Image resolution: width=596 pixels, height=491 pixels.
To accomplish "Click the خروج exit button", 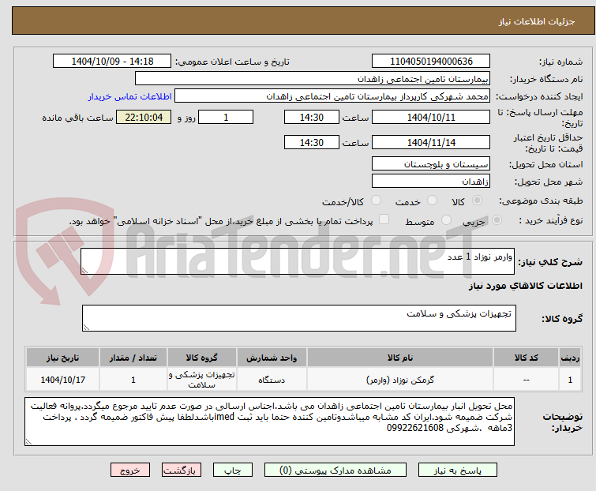I will pyautogui.click(x=130, y=470).
